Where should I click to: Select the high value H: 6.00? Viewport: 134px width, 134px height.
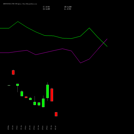click(x=68, y=7)
